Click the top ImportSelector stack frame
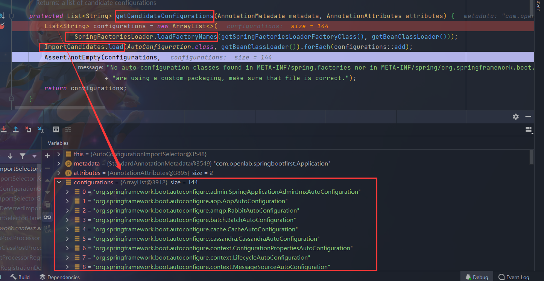 click(21, 169)
